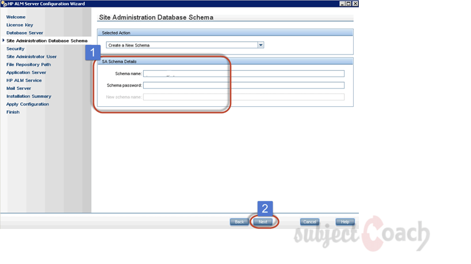Jump to the Security step

click(x=16, y=49)
